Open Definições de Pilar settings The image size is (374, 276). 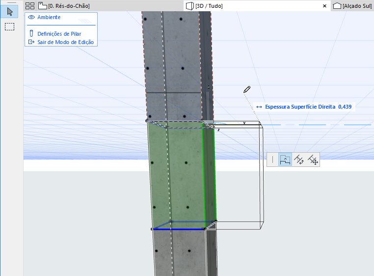(59, 34)
